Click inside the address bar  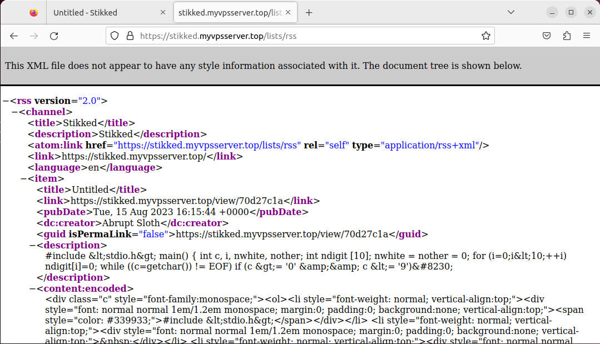click(x=306, y=36)
